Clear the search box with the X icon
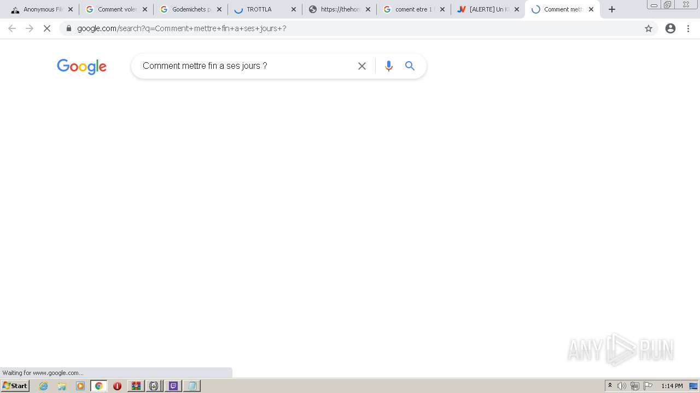The image size is (700, 393). [x=362, y=66]
